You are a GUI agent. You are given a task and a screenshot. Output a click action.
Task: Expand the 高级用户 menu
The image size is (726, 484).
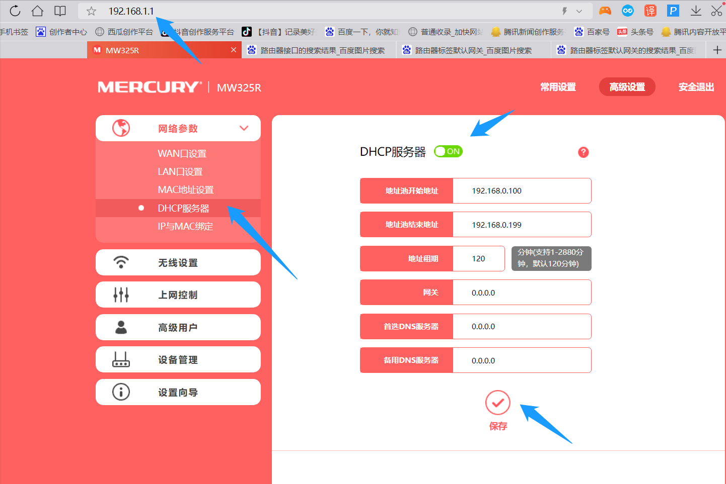pyautogui.click(x=178, y=327)
